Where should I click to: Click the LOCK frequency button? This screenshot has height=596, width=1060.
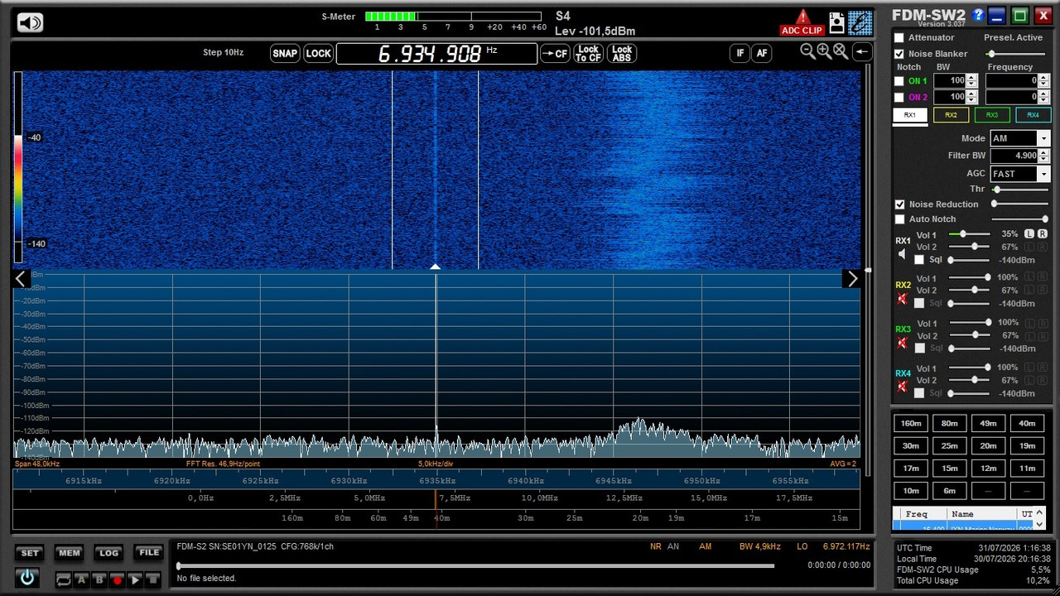pyautogui.click(x=318, y=54)
